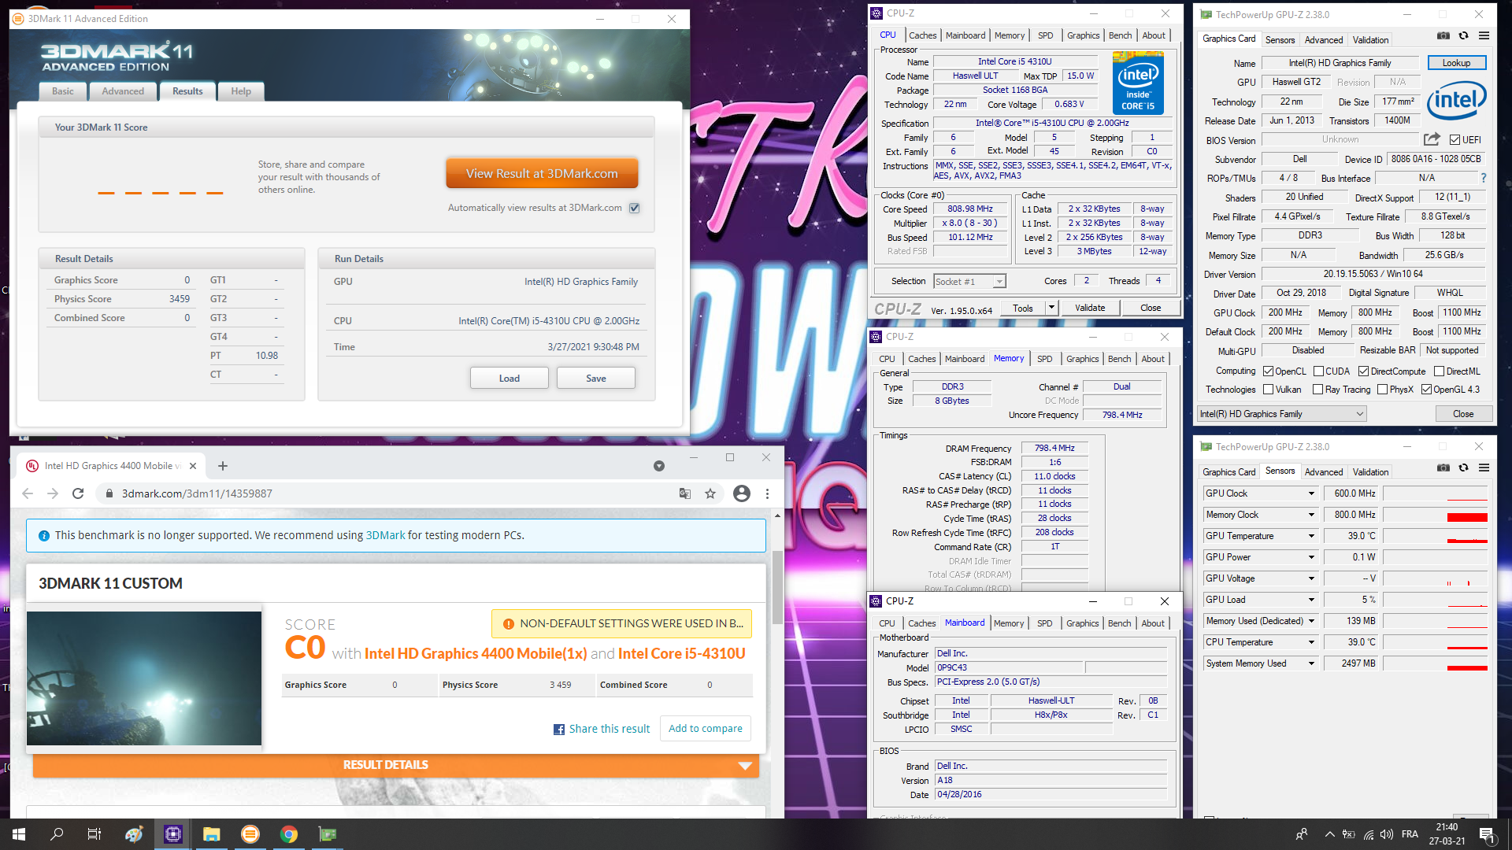Open Windows Start menu
The width and height of the screenshot is (1512, 850).
point(19,834)
